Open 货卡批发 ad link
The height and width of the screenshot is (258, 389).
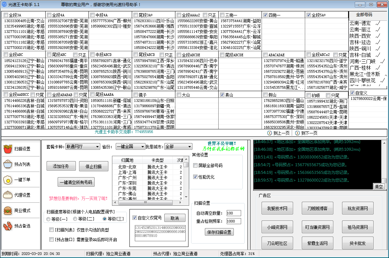point(357,243)
